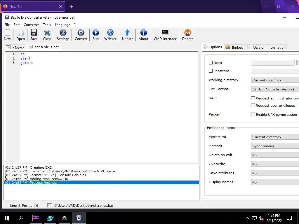Select Bat To Exe taskbar icon
299x224 pixels.
click(x=79, y=218)
